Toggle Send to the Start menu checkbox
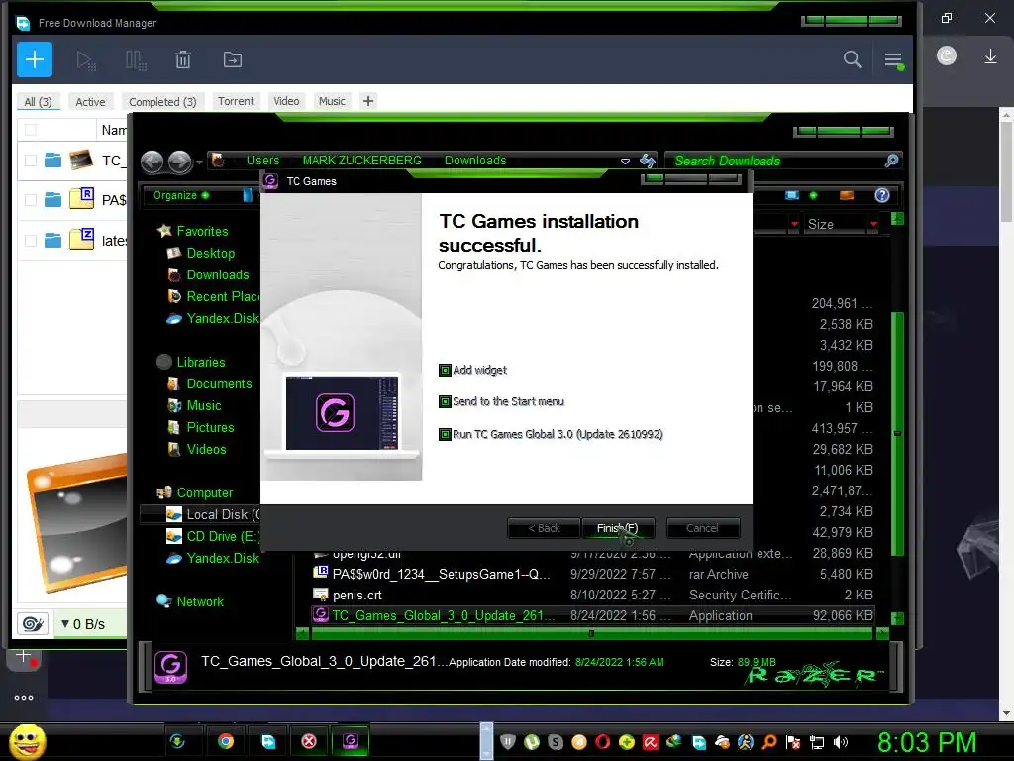Screen dimensions: 1014x761 point(445,402)
